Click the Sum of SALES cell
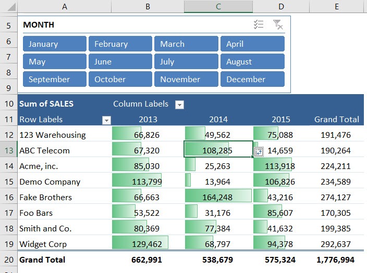Viewport: 367px width, 273px height. (64, 103)
